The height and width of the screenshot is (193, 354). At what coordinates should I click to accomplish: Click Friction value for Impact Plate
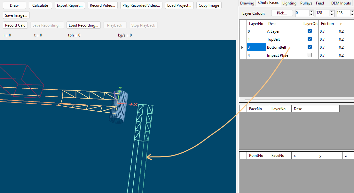[x=328, y=55]
